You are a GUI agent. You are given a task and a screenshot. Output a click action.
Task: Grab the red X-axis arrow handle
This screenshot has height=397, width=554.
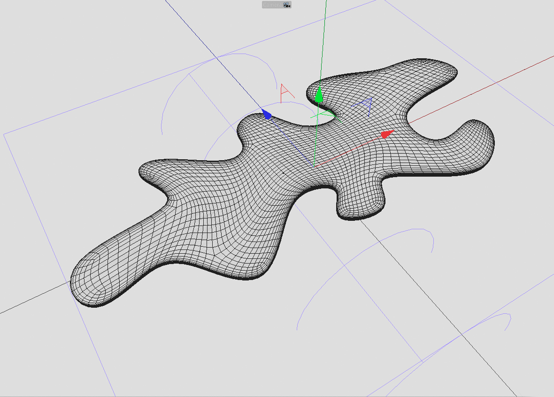386,135
